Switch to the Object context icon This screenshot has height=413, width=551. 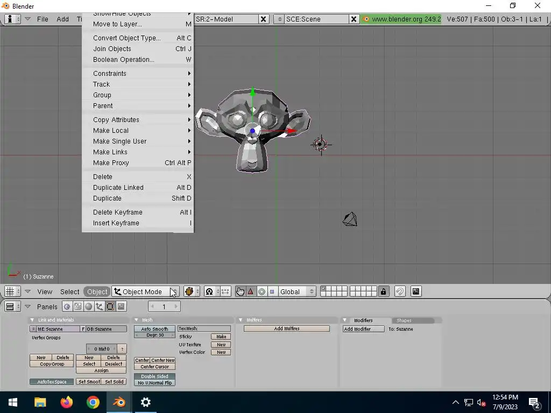[100, 307]
